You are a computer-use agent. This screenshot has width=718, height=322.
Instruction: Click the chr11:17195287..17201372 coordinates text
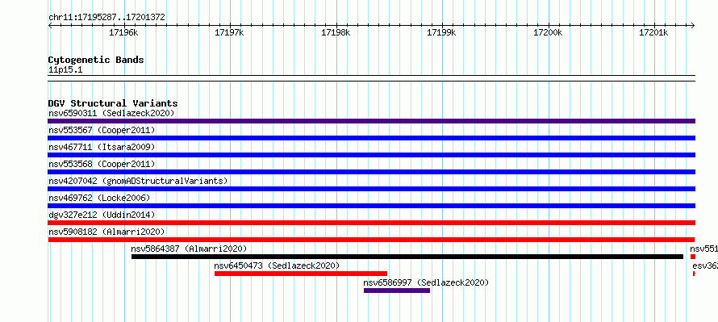[106, 18]
